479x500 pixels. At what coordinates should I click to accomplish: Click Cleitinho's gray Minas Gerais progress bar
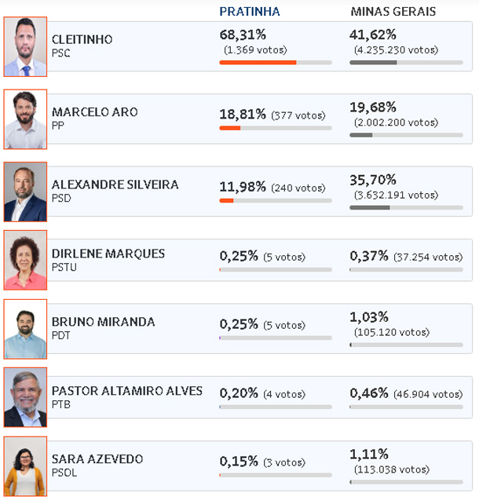click(x=406, y=63)
